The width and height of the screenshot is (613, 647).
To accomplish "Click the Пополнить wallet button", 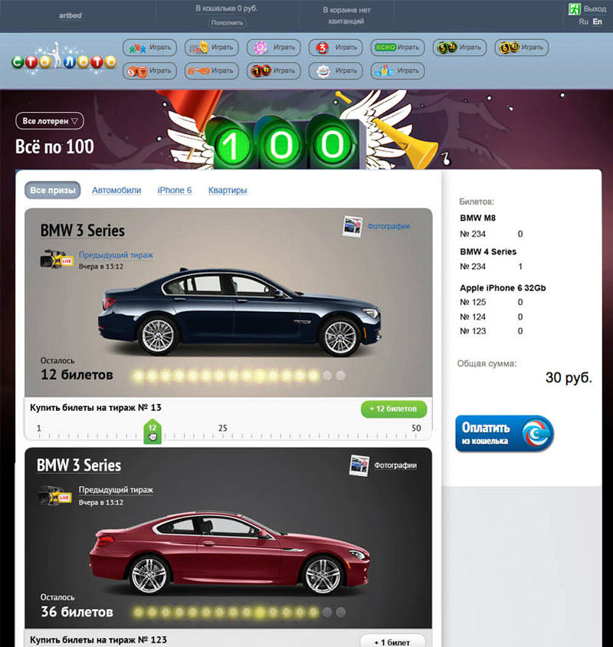I will coord(227,23).
